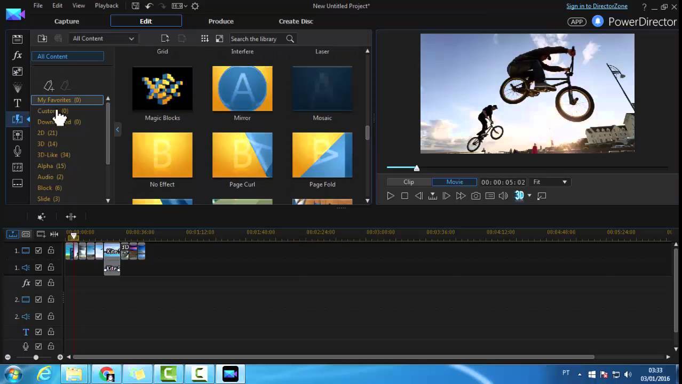Select the Movie preview mode button
This screenshot has width=682, height=384.
click(455, 182)
